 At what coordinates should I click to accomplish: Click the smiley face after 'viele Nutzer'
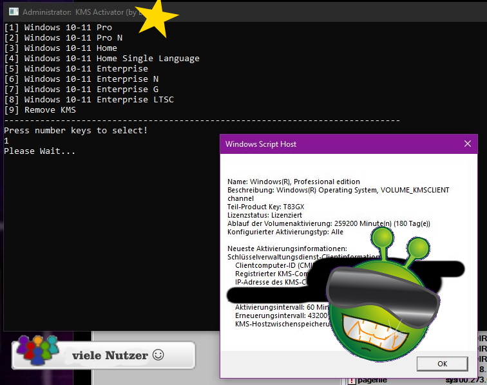click(x=158, y=355)
